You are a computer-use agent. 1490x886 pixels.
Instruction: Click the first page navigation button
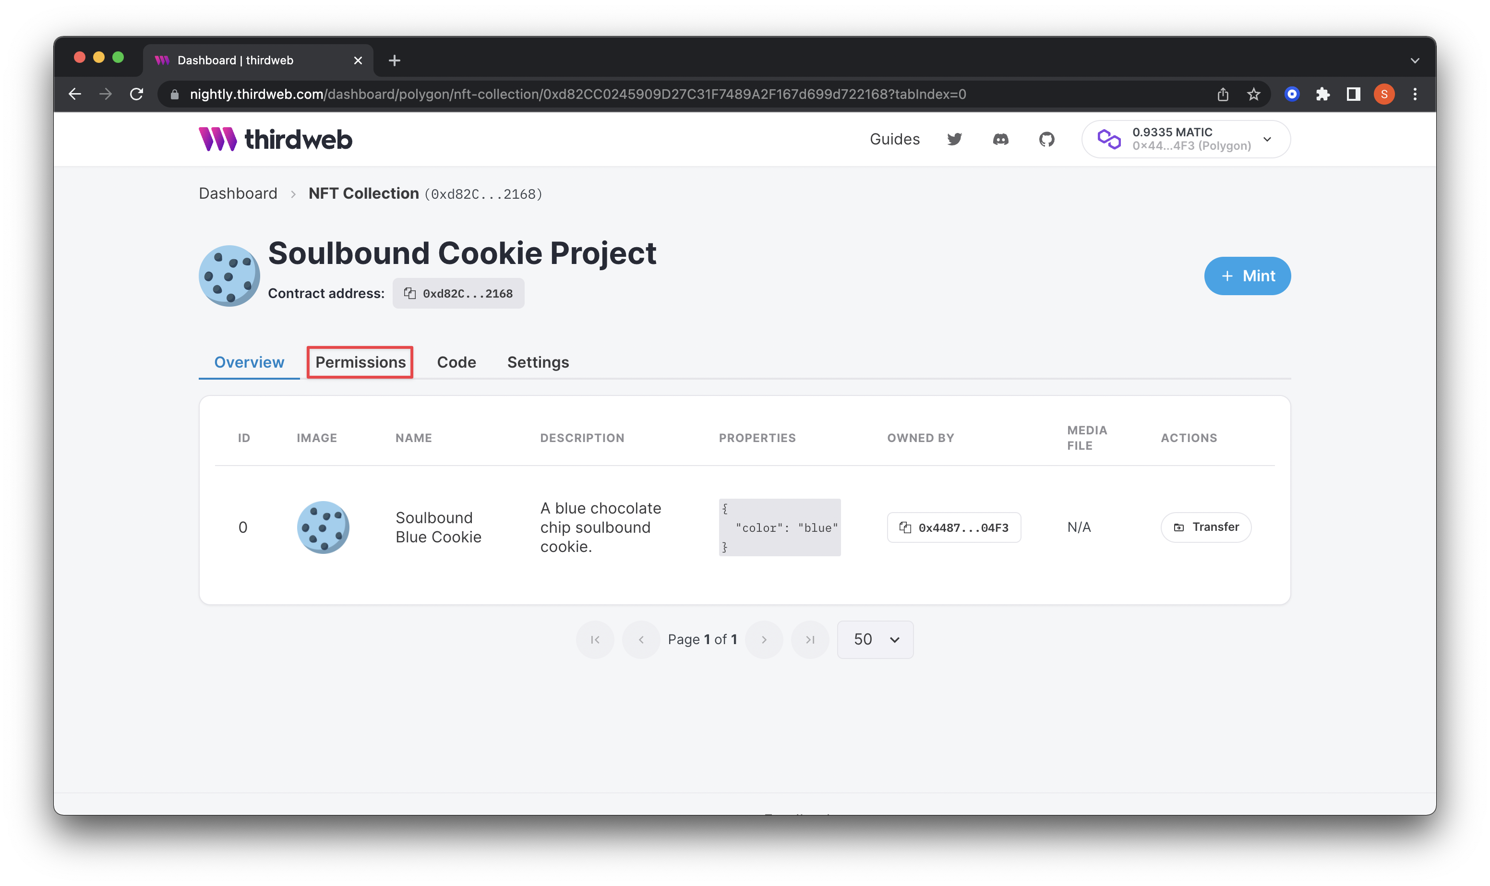point(596,639)
